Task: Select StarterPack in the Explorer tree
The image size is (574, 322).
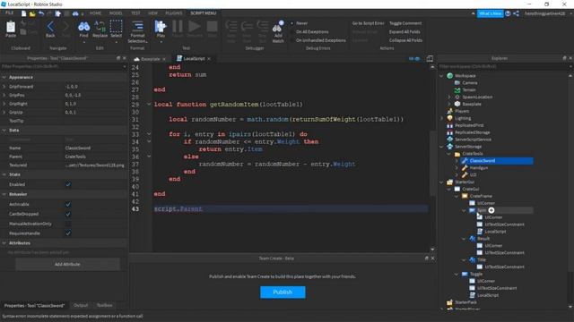Action: click(465, 302)
